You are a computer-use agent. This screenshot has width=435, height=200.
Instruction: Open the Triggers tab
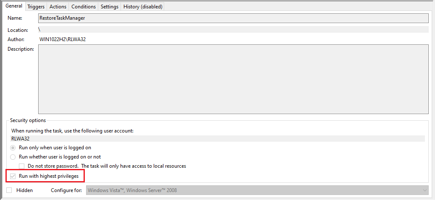coord(36,7)
